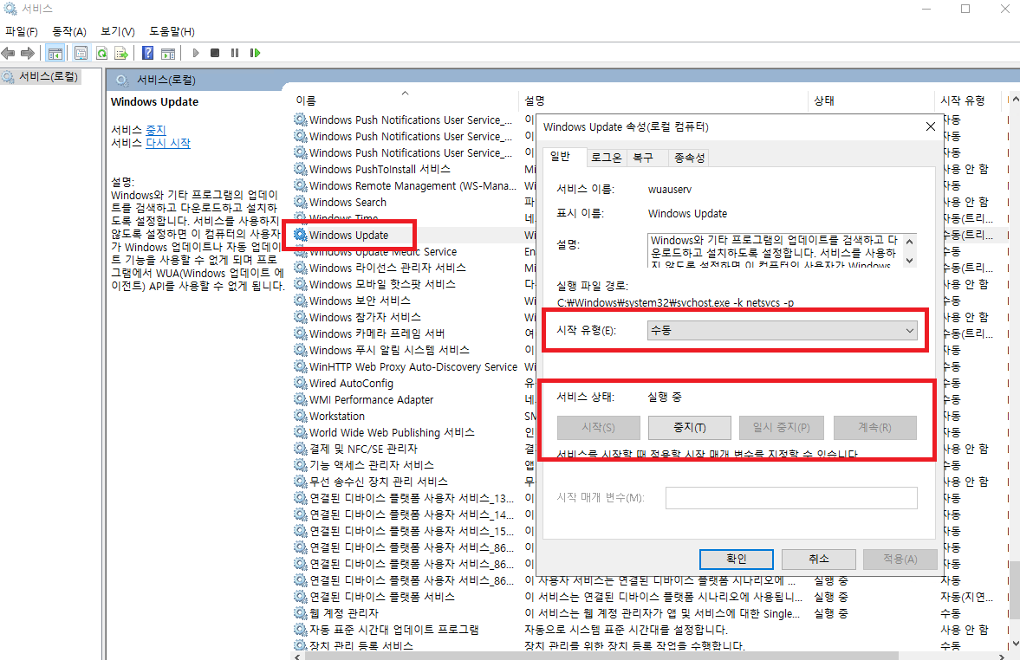The height and width of the screenshot is (660, 1020).
Task: Toggle the Show/Hide Action Pane toolbar icon
Action: (168, 54)
